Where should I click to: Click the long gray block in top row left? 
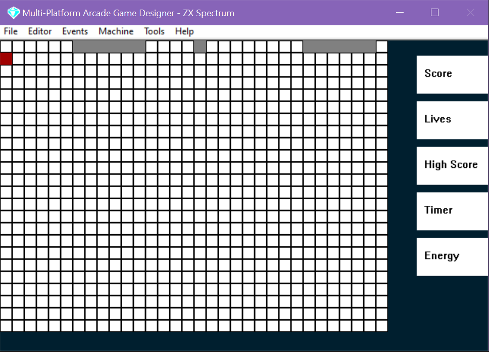[109, 47]
